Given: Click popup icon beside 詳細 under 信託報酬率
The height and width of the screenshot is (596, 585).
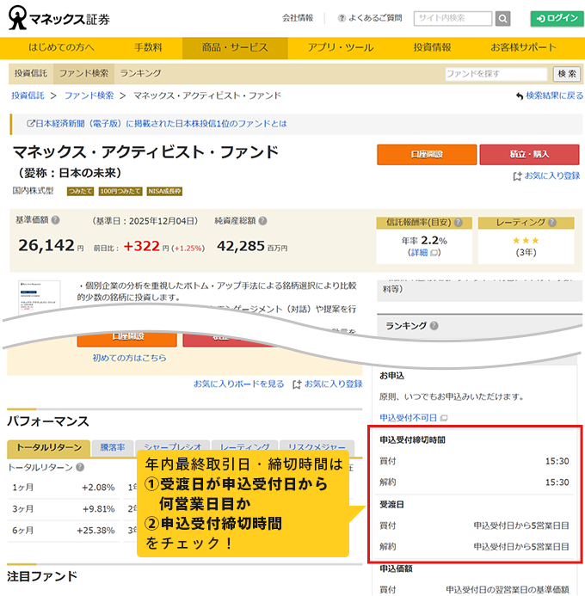Looking at the screenshot, I should [x=434, y=253].
